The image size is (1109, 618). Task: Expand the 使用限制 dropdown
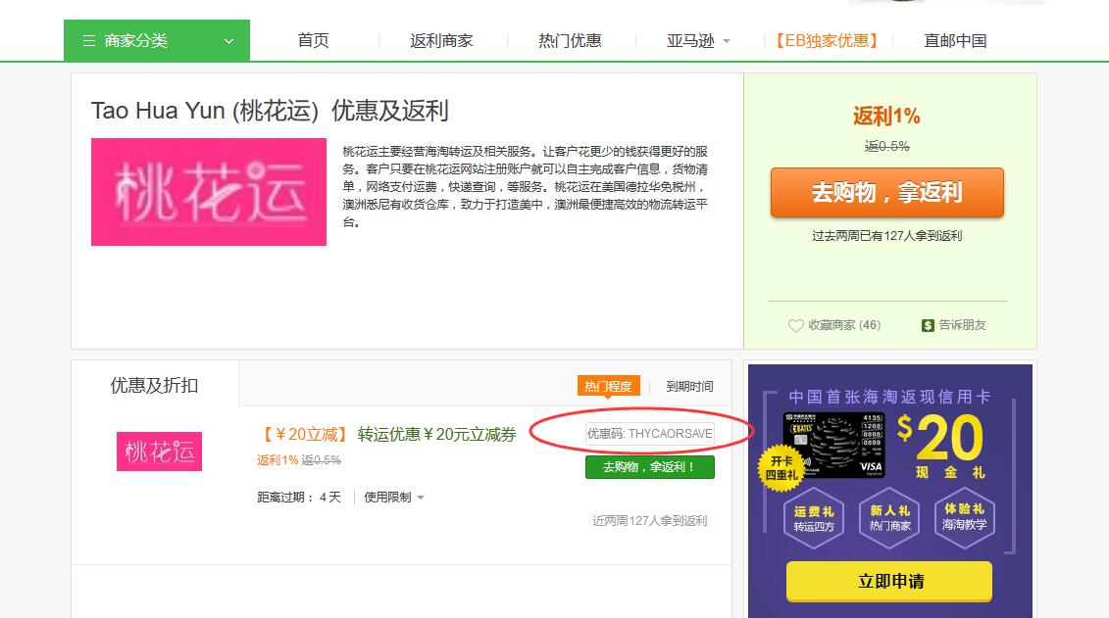click(x=394, y=498)
